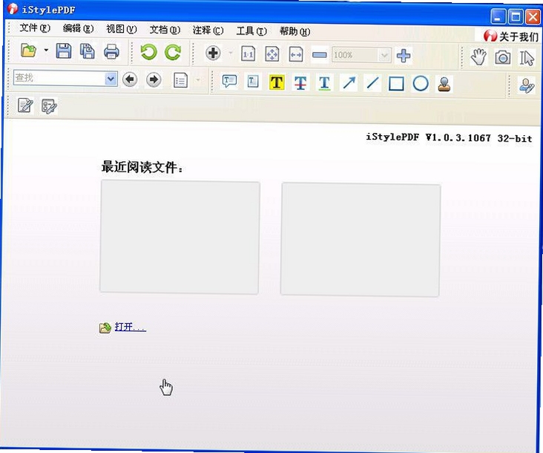
Task: Expand the 查找 search dropdown arrow
Action: coord(111,79)
